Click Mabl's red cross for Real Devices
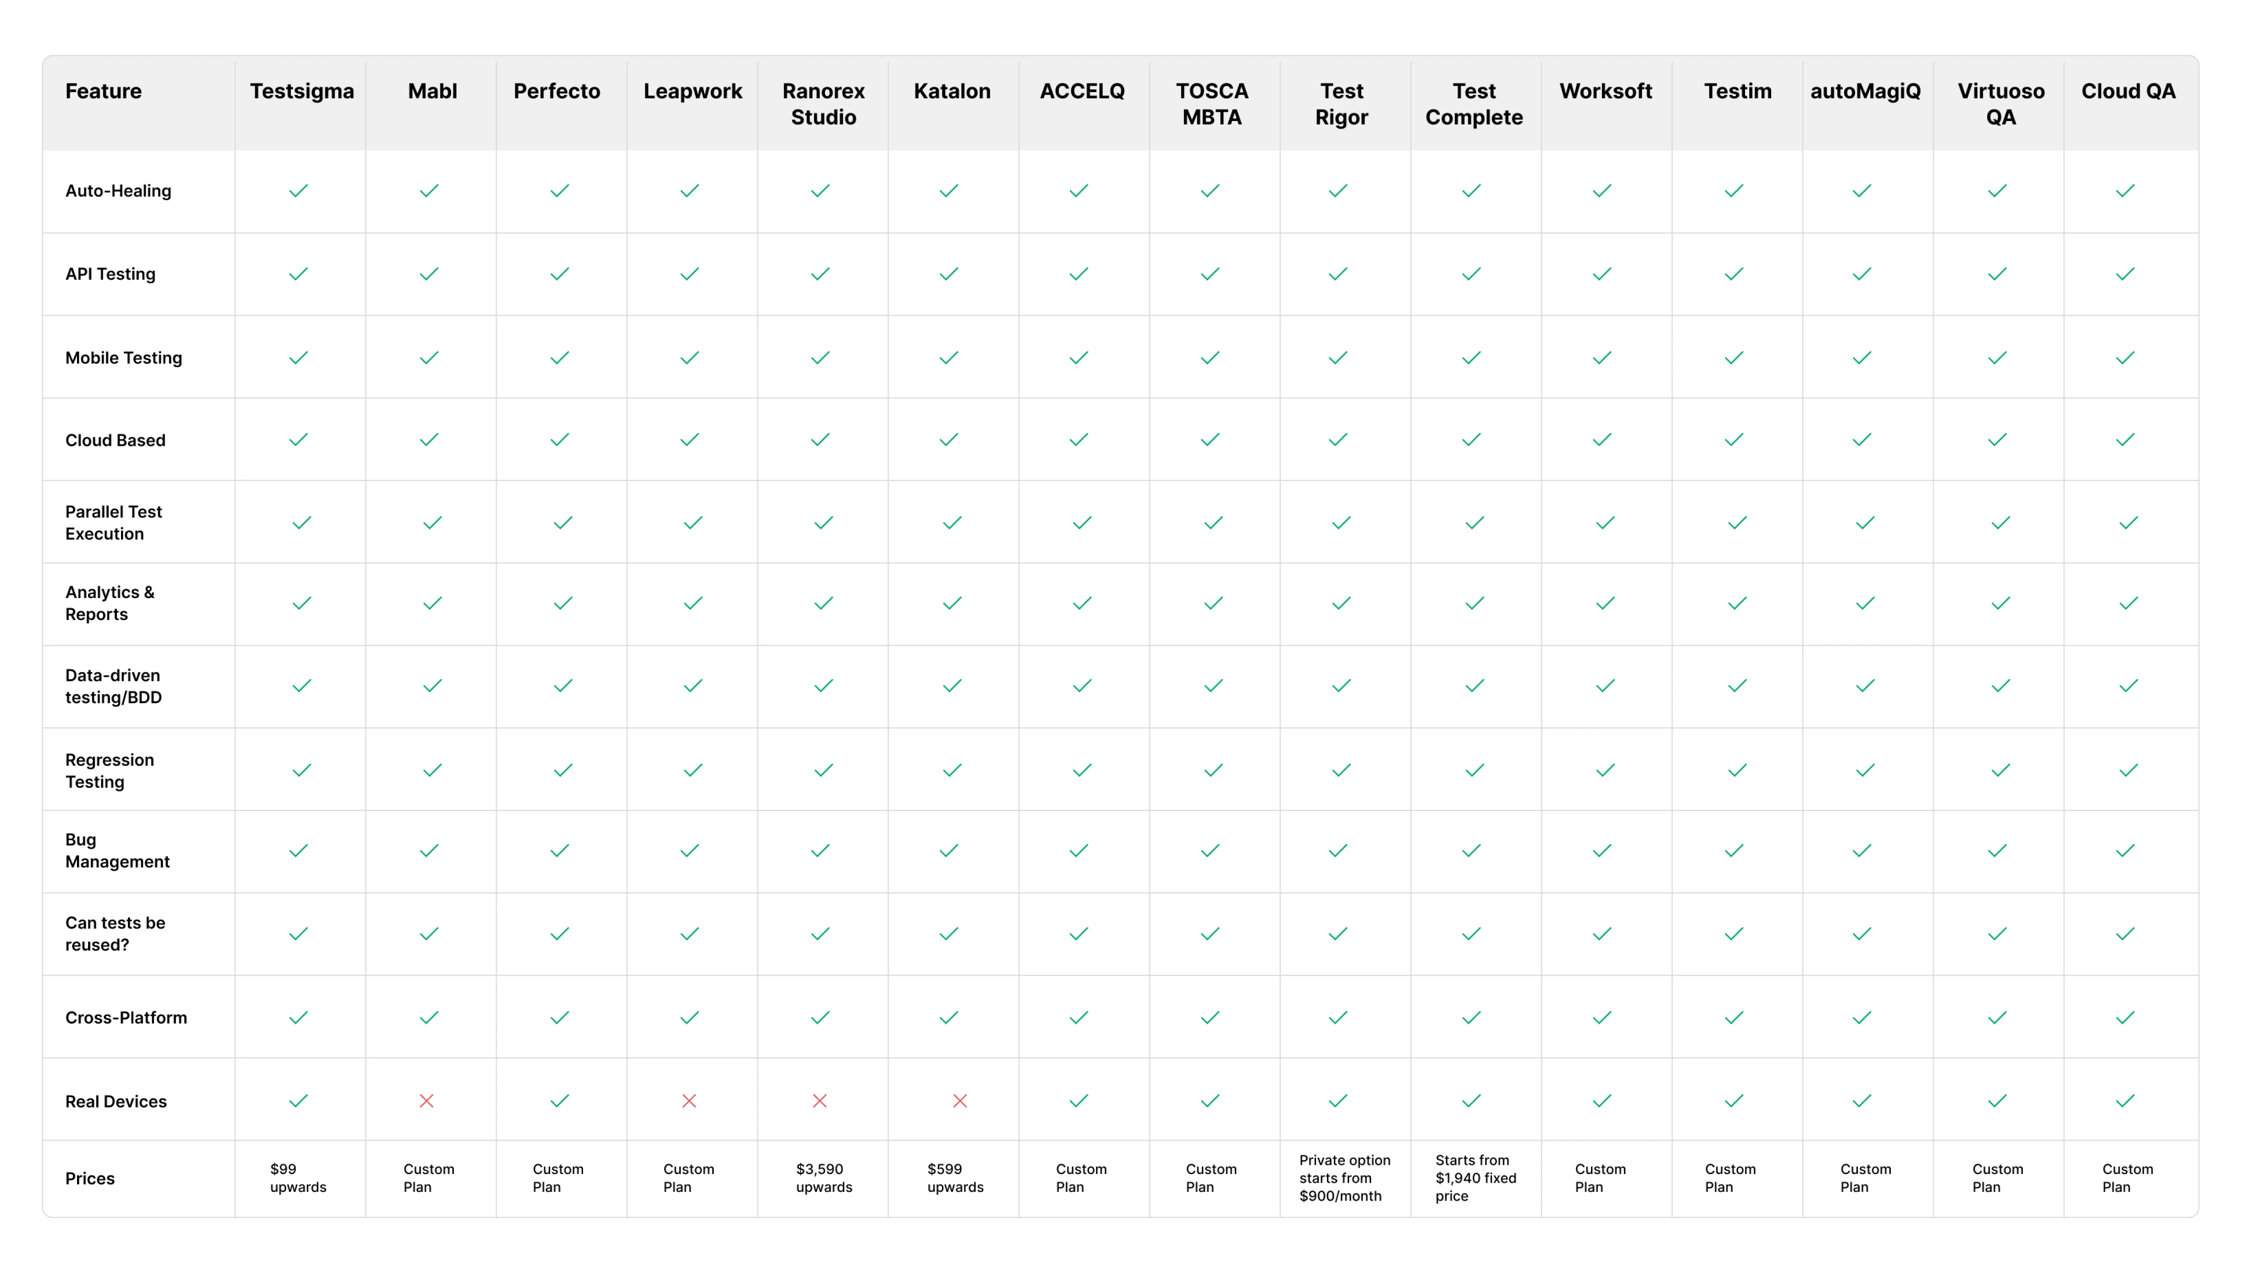The height and width of the screenshot is (1273, 2241). pos(427,1101)
